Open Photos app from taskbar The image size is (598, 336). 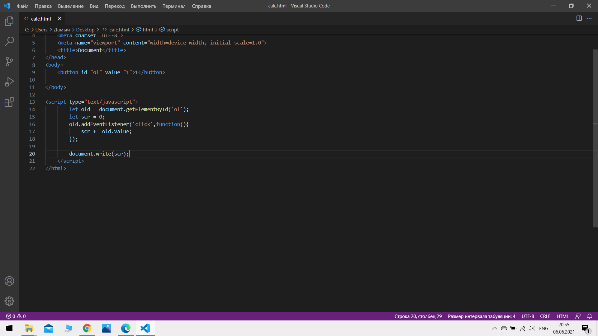pos(107,328)
